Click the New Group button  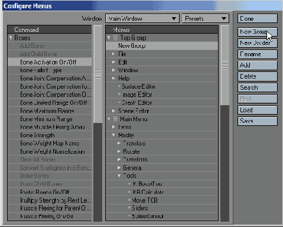coord(258,32)
